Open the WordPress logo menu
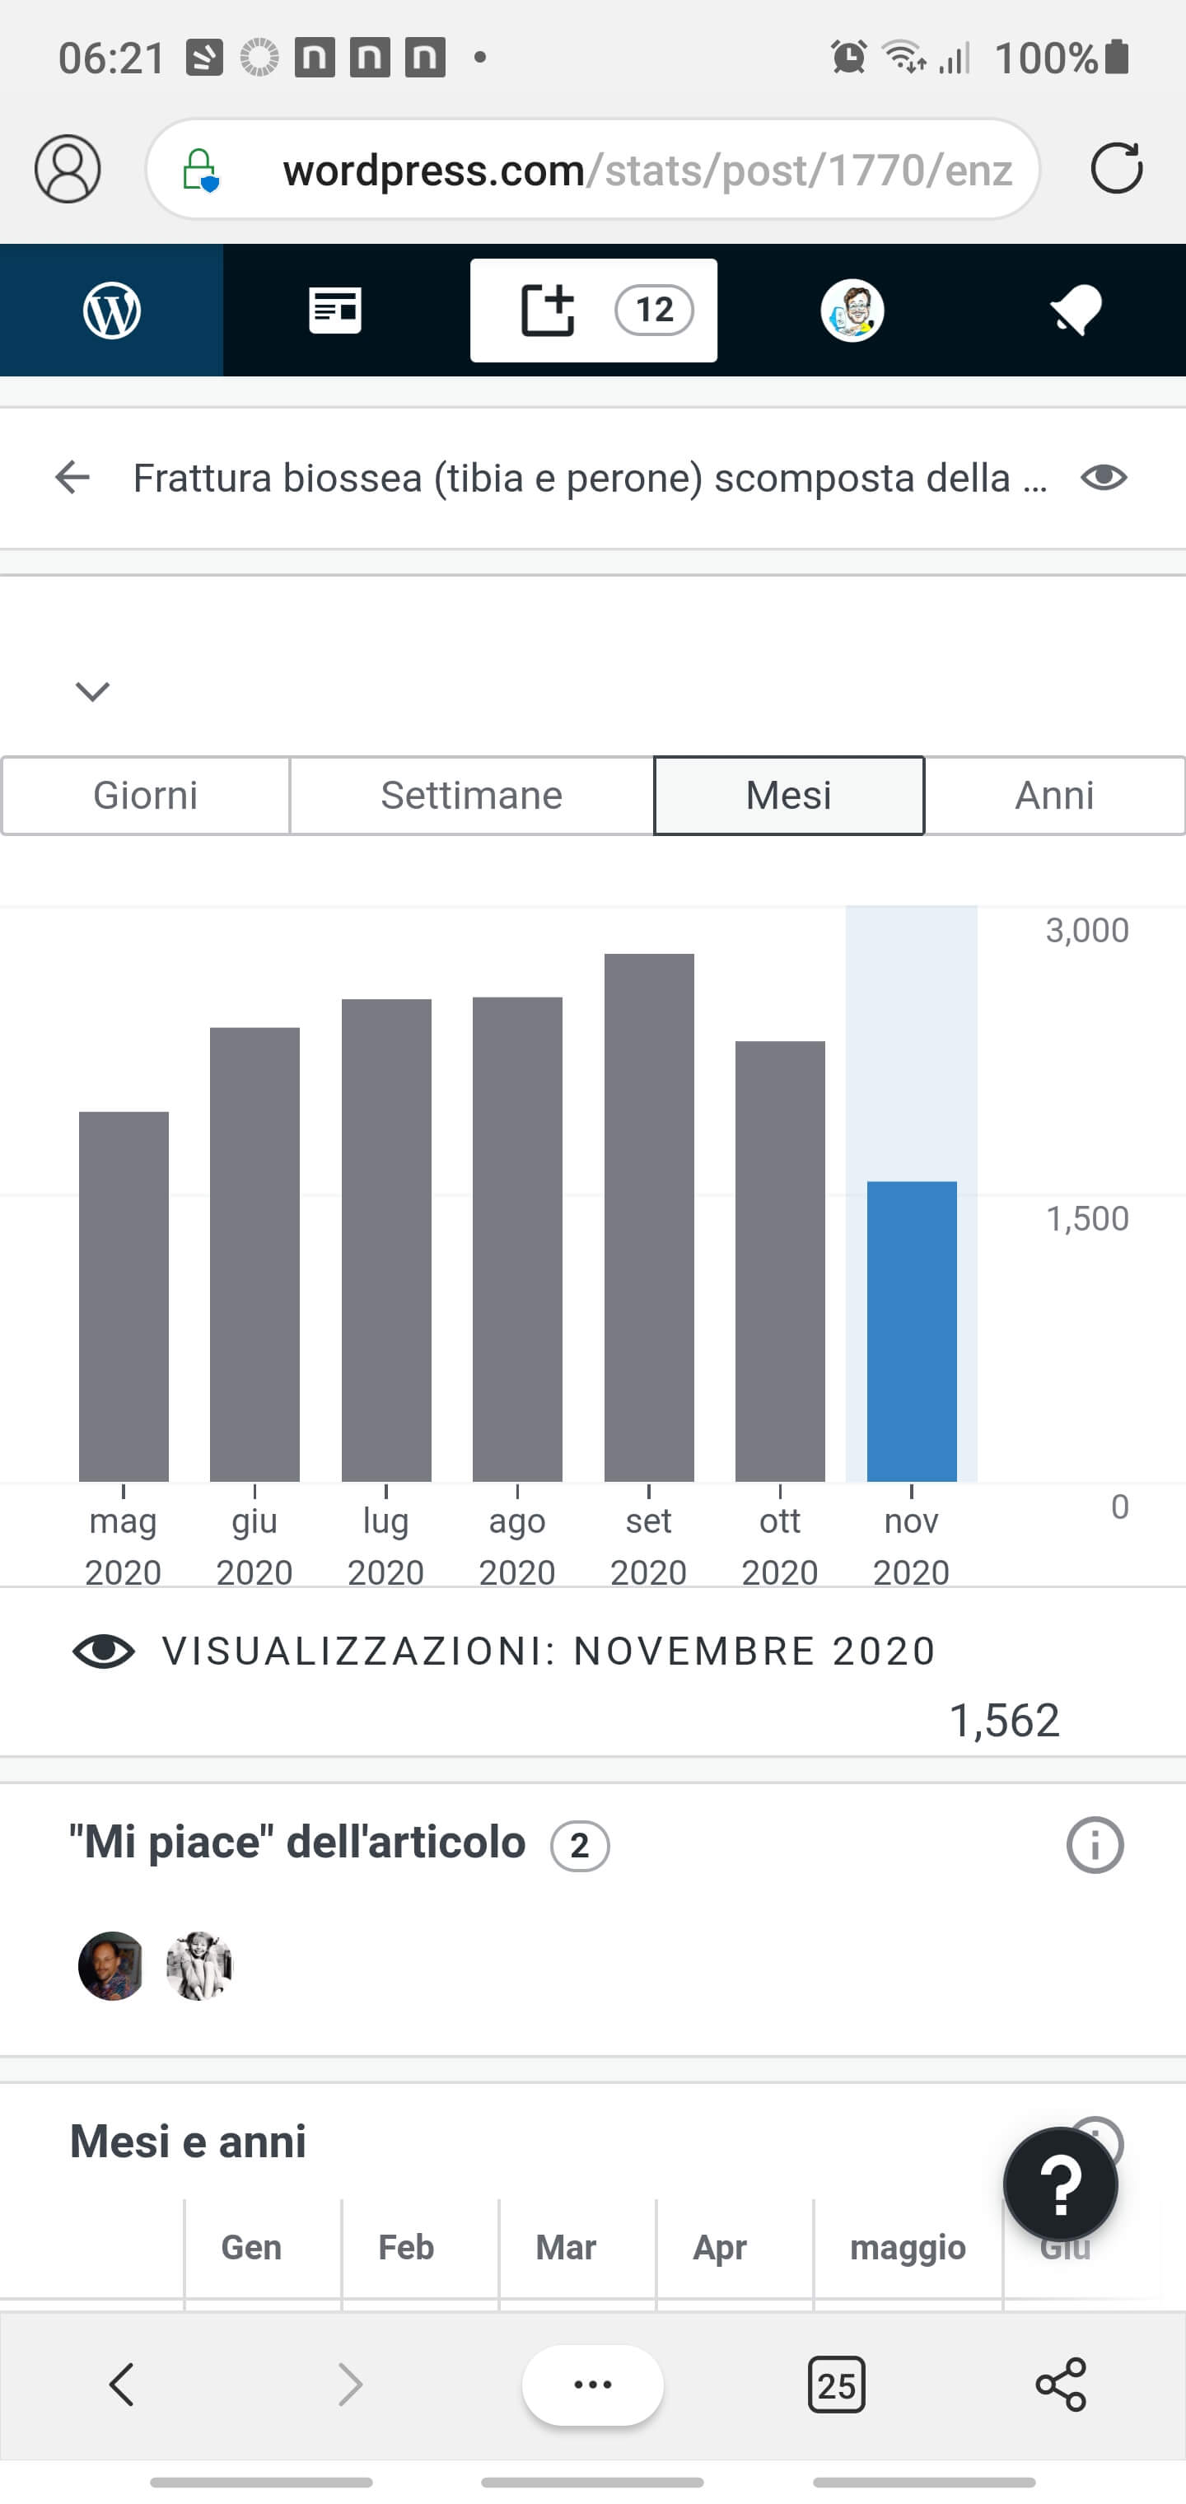This screenshot has height=2504, width=1186. point(112,310)
